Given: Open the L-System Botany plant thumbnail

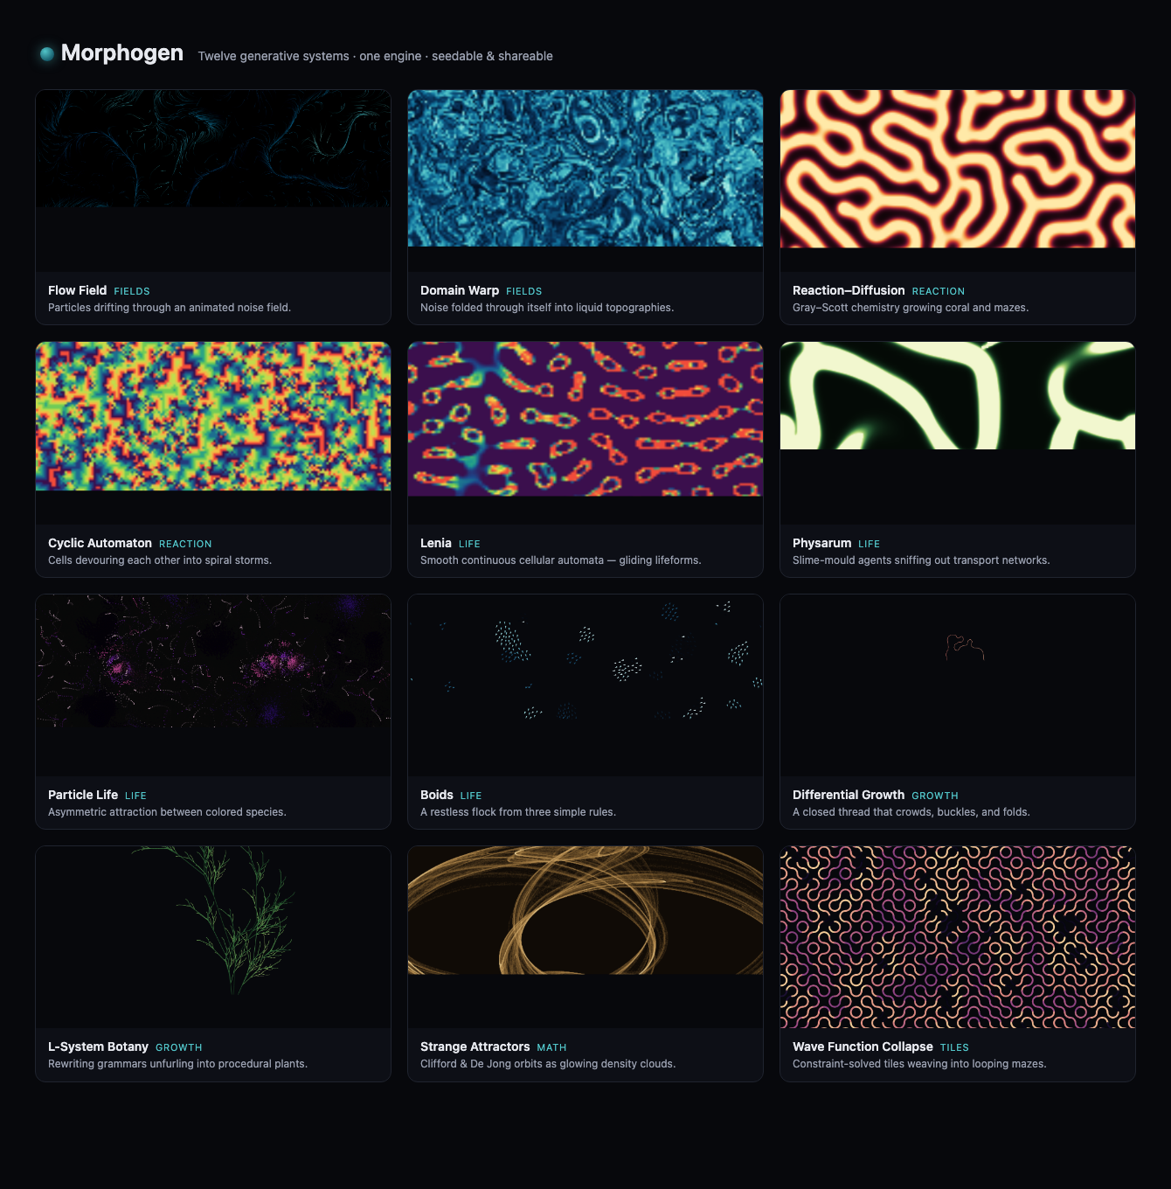Looking at the screenshot, I should click(213, 936).
